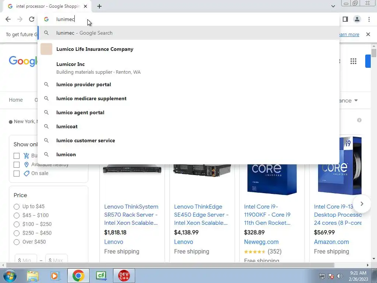Viewport: 377px width, 283px height.
Task: Go to the Home tab in Shopping
Action: 15,100
